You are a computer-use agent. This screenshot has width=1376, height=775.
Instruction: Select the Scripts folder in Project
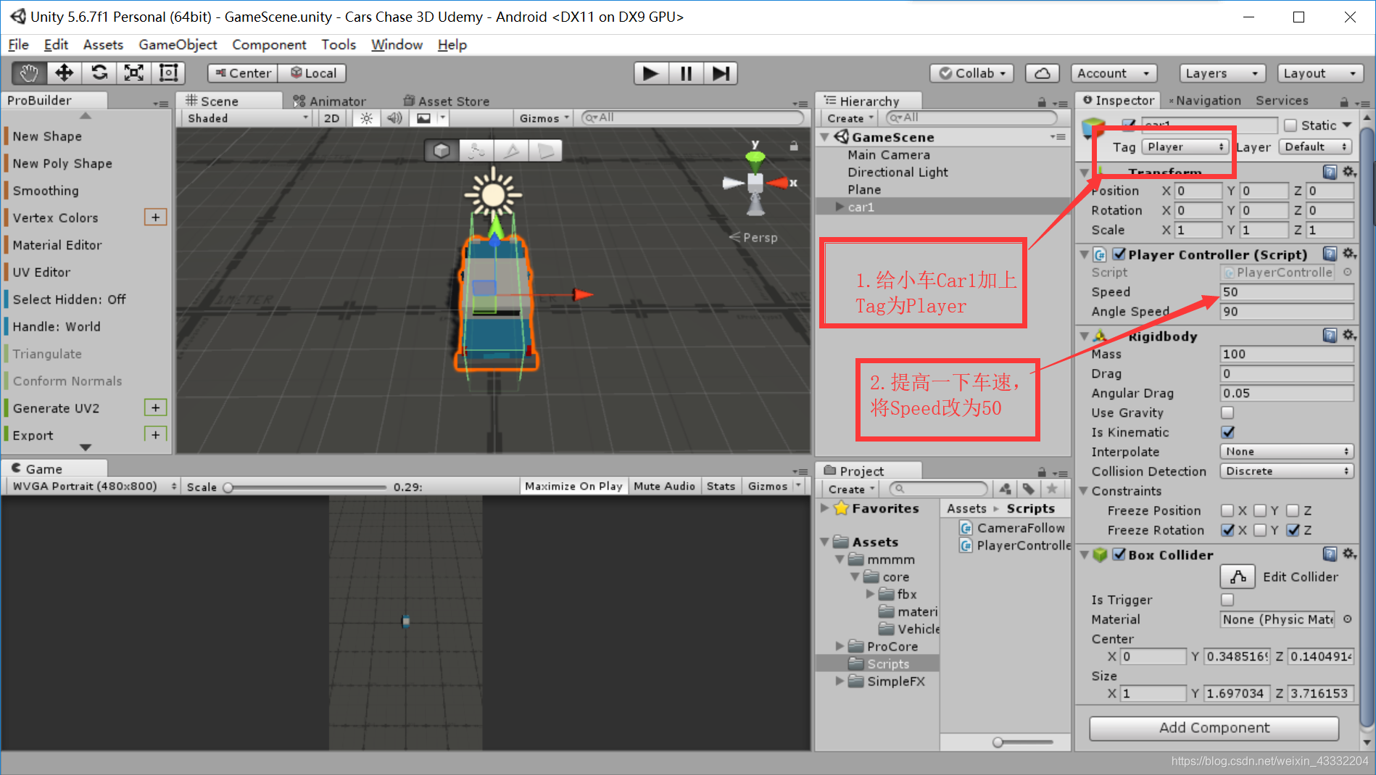(x=877, y=664)
